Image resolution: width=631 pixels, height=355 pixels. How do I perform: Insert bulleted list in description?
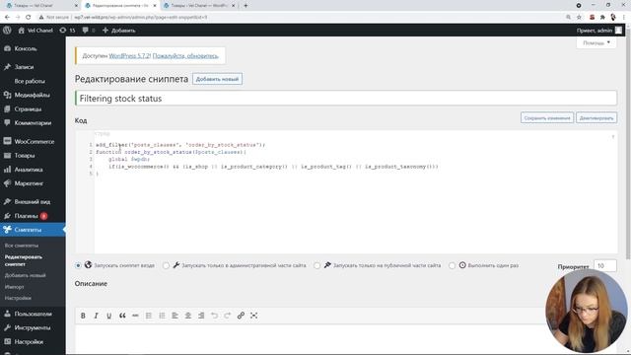pos(149,316)
